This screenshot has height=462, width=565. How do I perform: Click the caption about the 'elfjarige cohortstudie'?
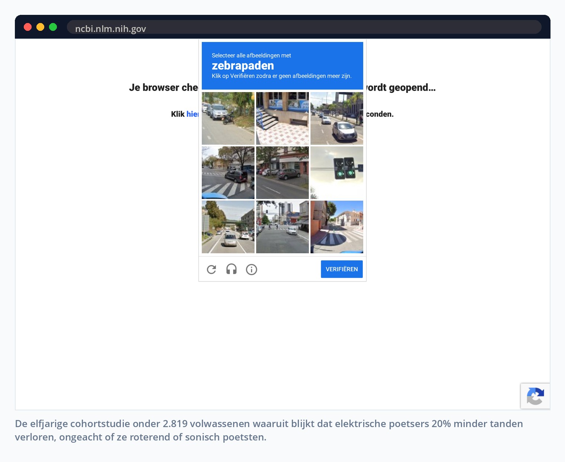click(269, 430)
